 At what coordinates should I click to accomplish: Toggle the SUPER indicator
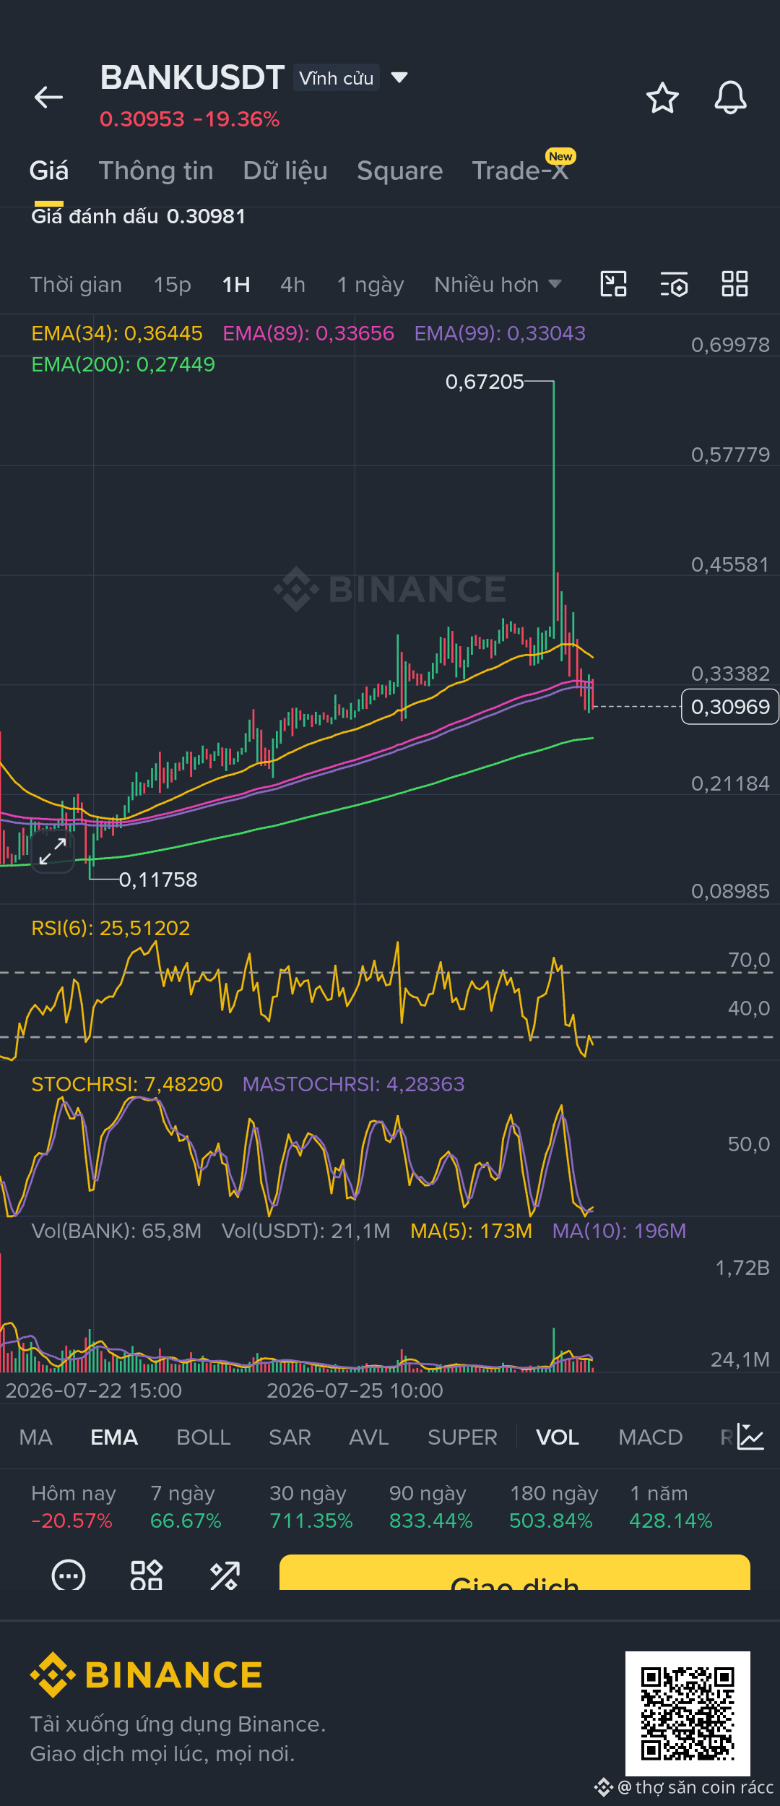(462, 1437)
